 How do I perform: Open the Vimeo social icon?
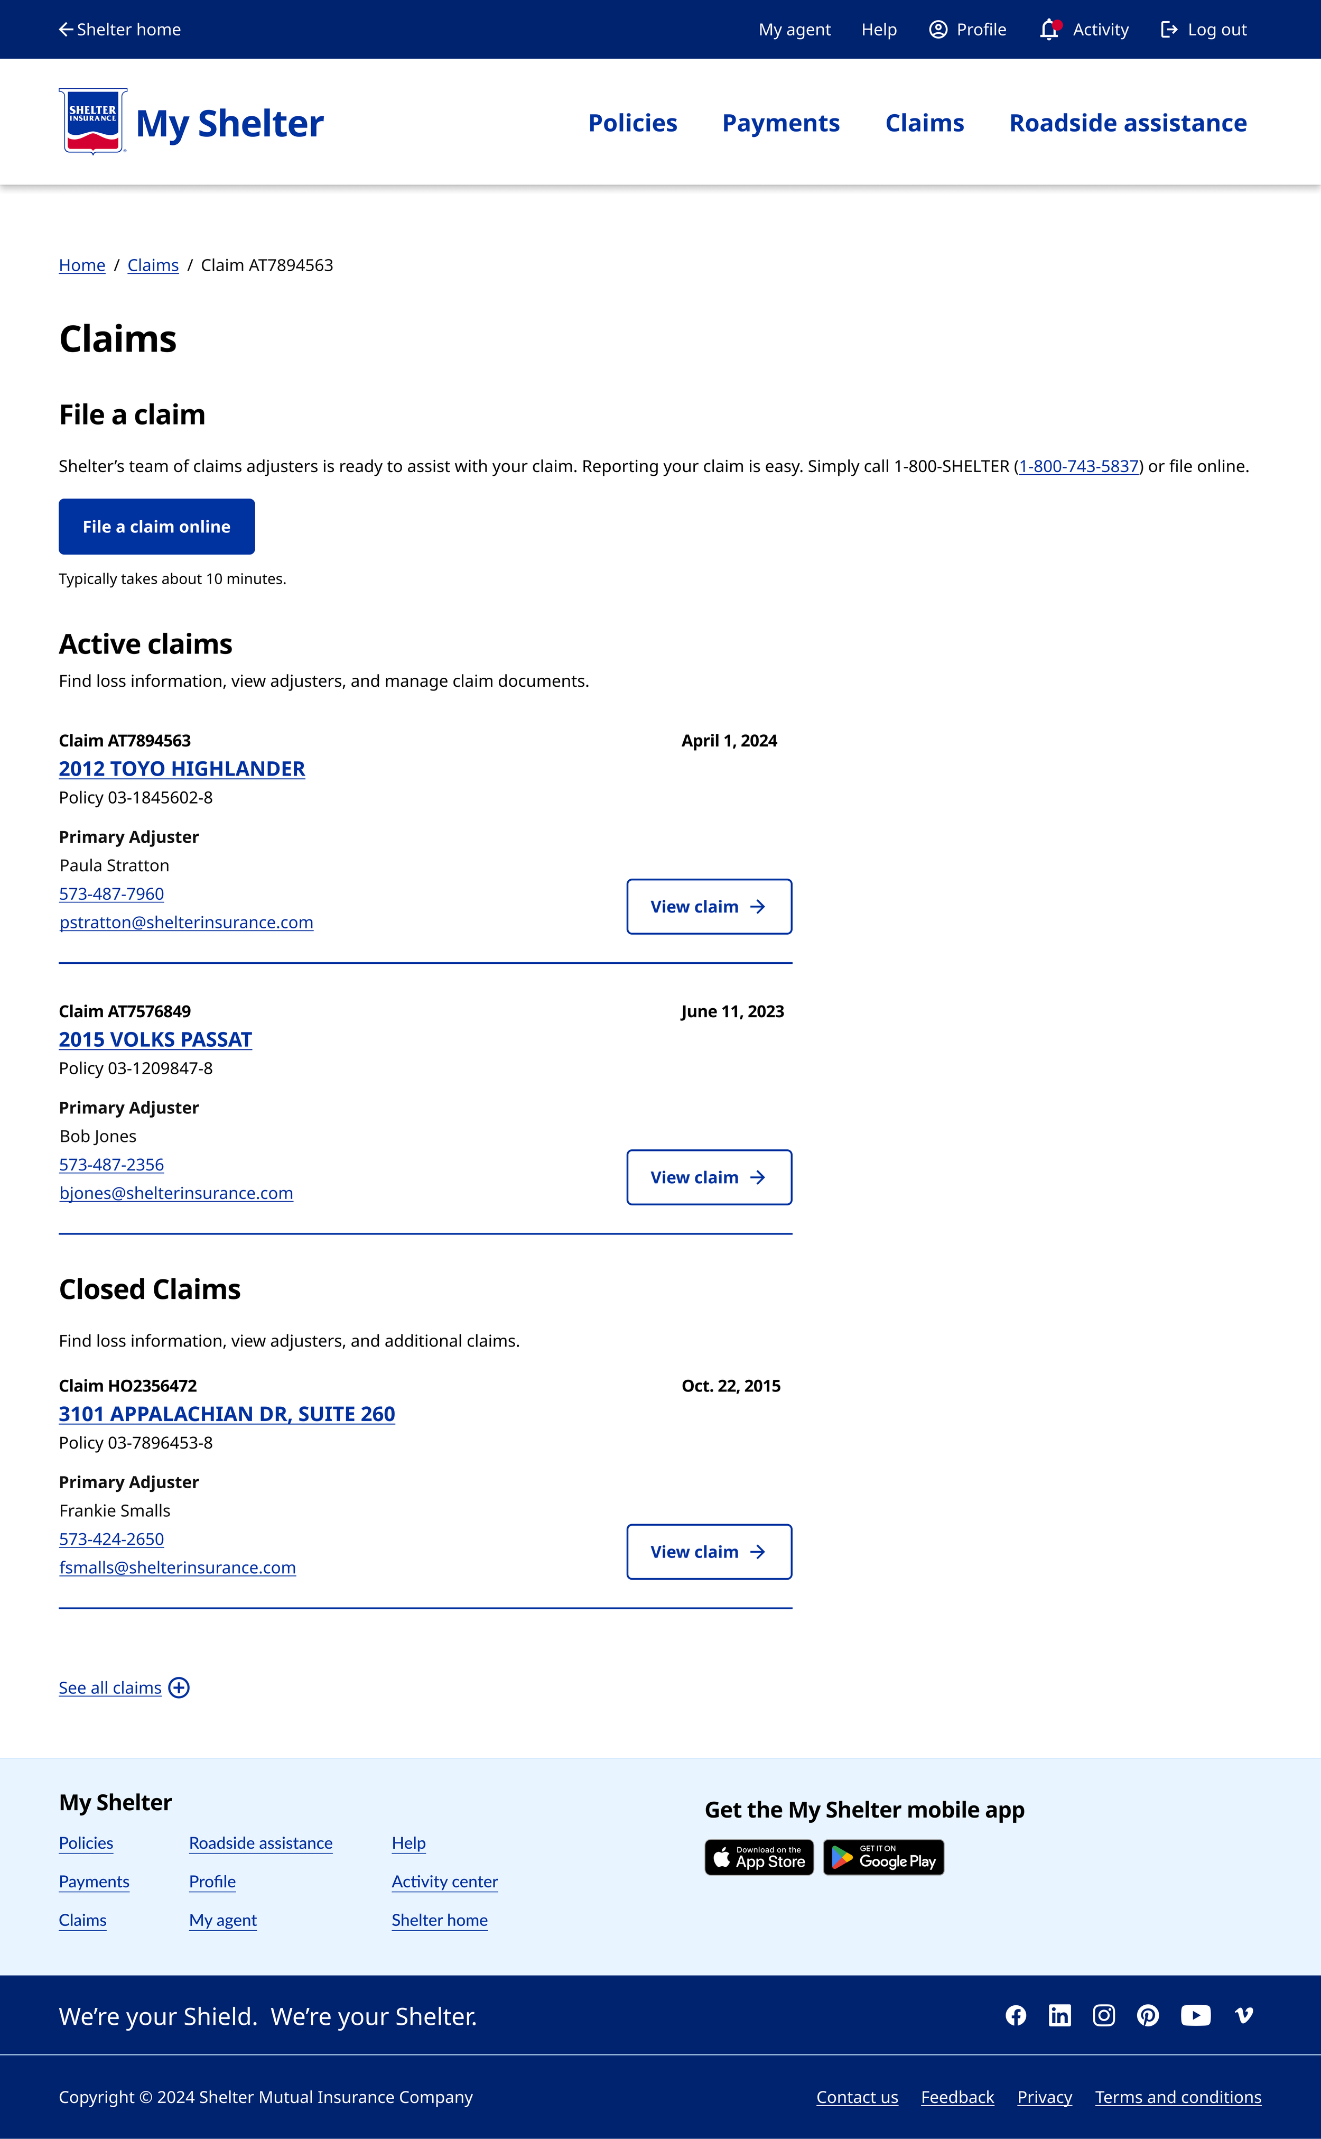[x=1244, y=2015]
